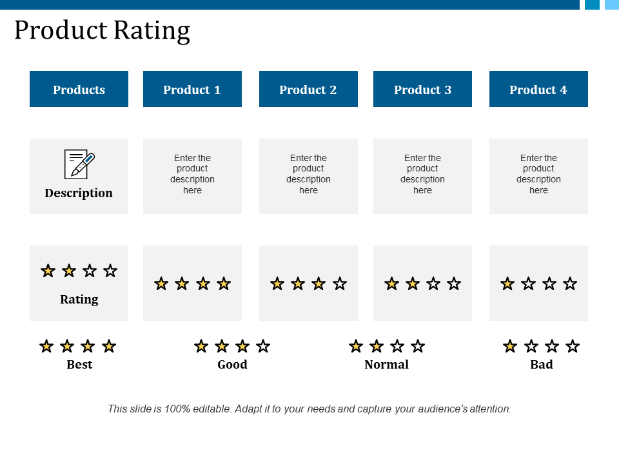Click the pen and document Description icon

[79, 164]
